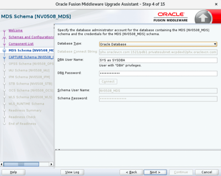
Task: Click the WLS_RUNTIME Schema step text
Action: [26, 104]
